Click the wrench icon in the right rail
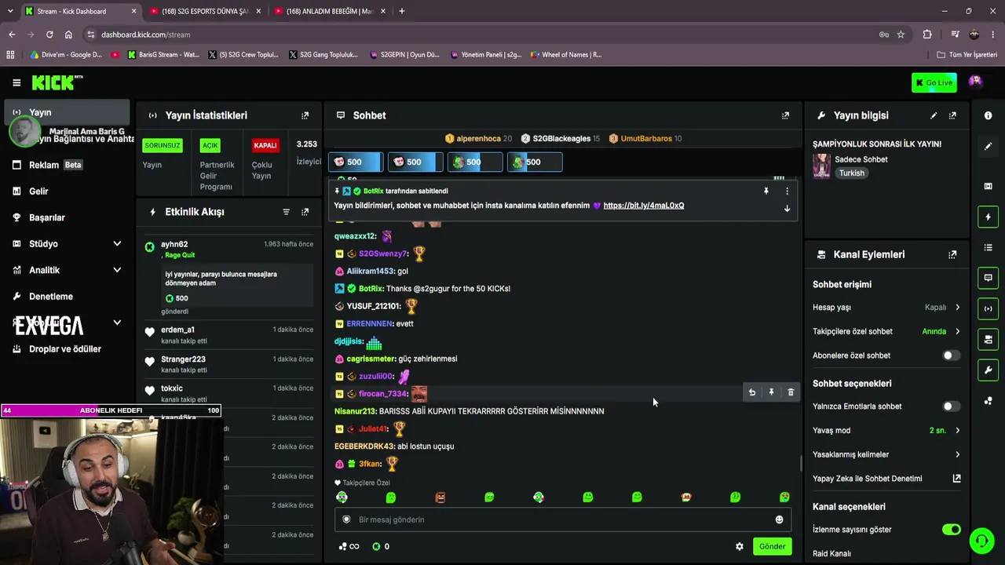Viewport: 1005px width, 565px height. click(x=988, y=370)
